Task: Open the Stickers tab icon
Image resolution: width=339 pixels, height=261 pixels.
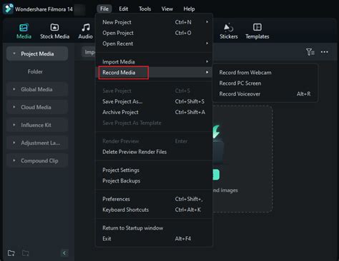Action: pos(228,28)
